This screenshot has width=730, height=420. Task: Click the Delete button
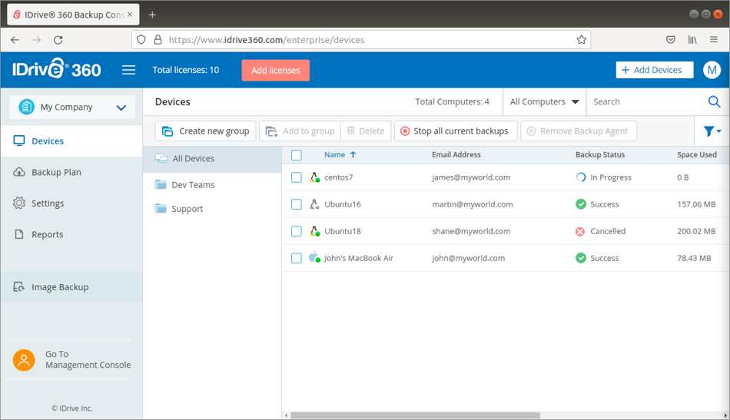pos(366,131)
